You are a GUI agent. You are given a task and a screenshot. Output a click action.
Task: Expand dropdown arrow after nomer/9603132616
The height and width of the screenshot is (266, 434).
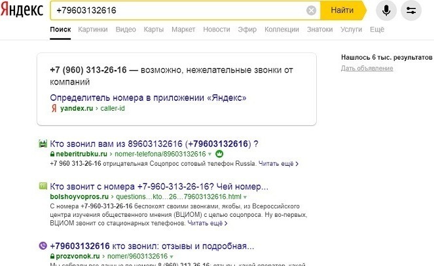[172, 257]
